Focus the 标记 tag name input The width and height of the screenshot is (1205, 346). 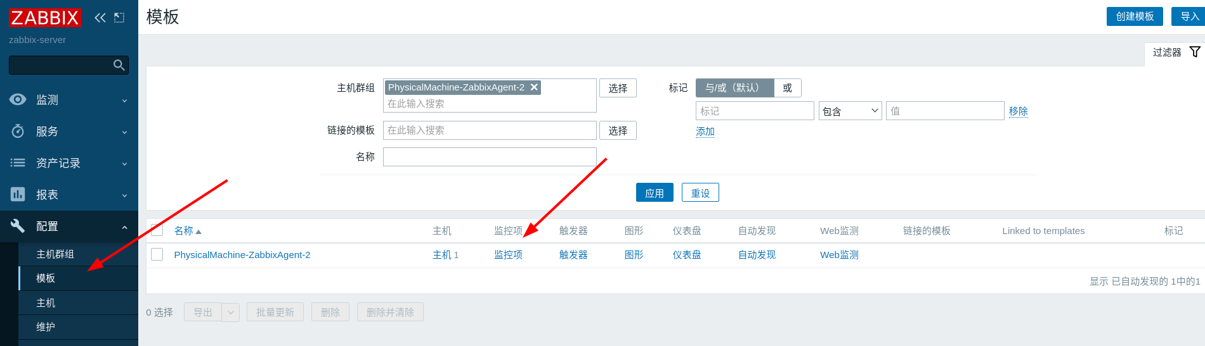tap(755, 111)
